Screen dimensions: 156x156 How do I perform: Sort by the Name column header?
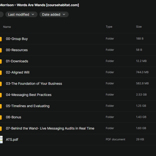(7, 27)
